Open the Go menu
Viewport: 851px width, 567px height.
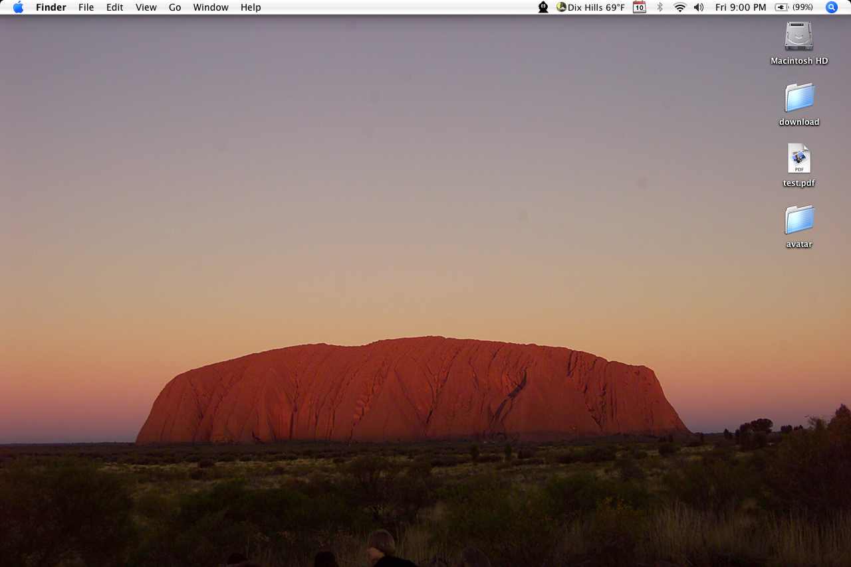[x=175, y=7]
